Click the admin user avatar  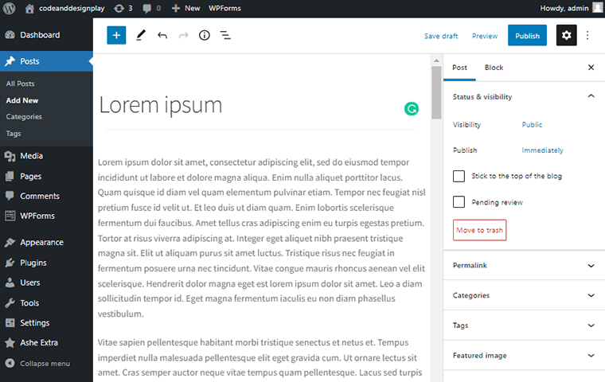pyautogui.click(x=598, y=8)
